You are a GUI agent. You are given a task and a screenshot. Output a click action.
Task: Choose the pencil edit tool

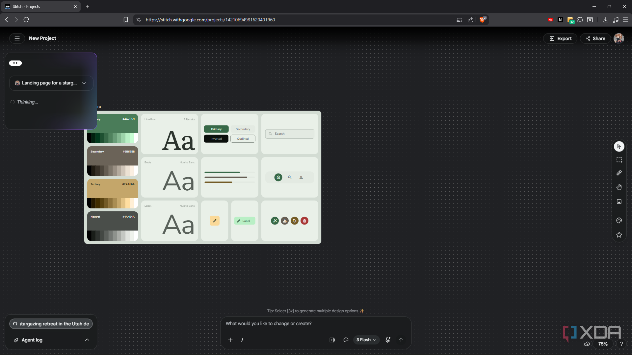click(x=619, y=173)
